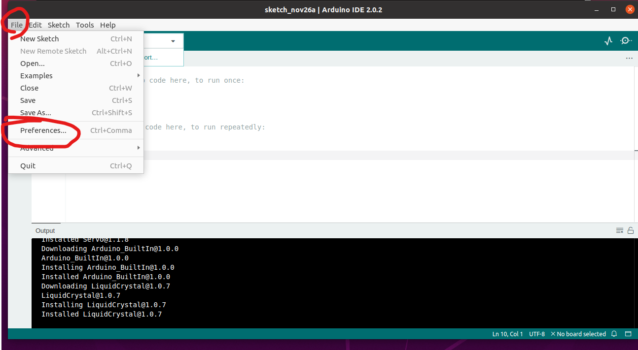Click 'Downloading LiquidCrystal@1.0.7' output line
This screenshot has width=638, height=350.
click(x=106, y=286)
